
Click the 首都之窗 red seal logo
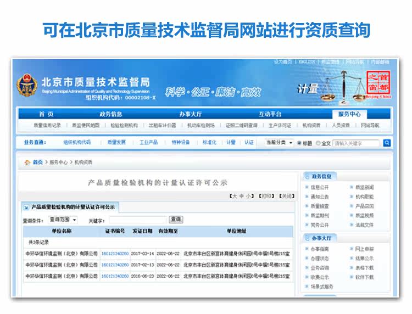pyautogui.click(x=378, y=83)
